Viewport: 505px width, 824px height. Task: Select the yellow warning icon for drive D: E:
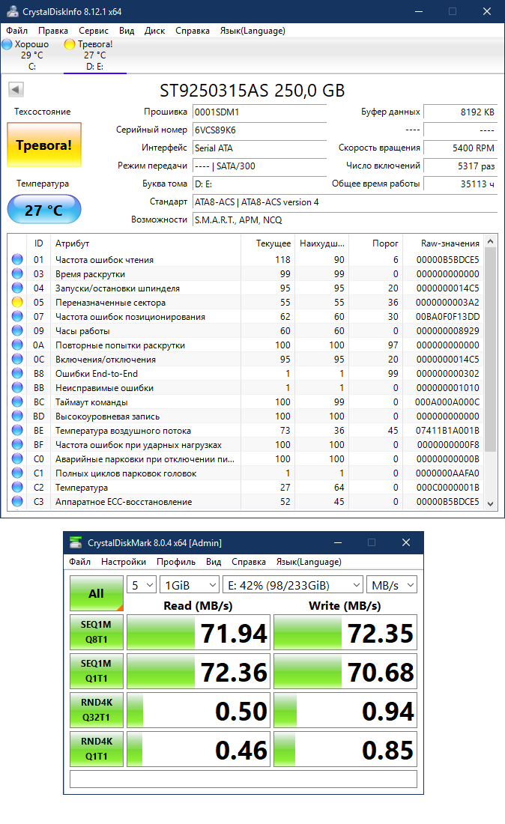click(x=70, y=44)
